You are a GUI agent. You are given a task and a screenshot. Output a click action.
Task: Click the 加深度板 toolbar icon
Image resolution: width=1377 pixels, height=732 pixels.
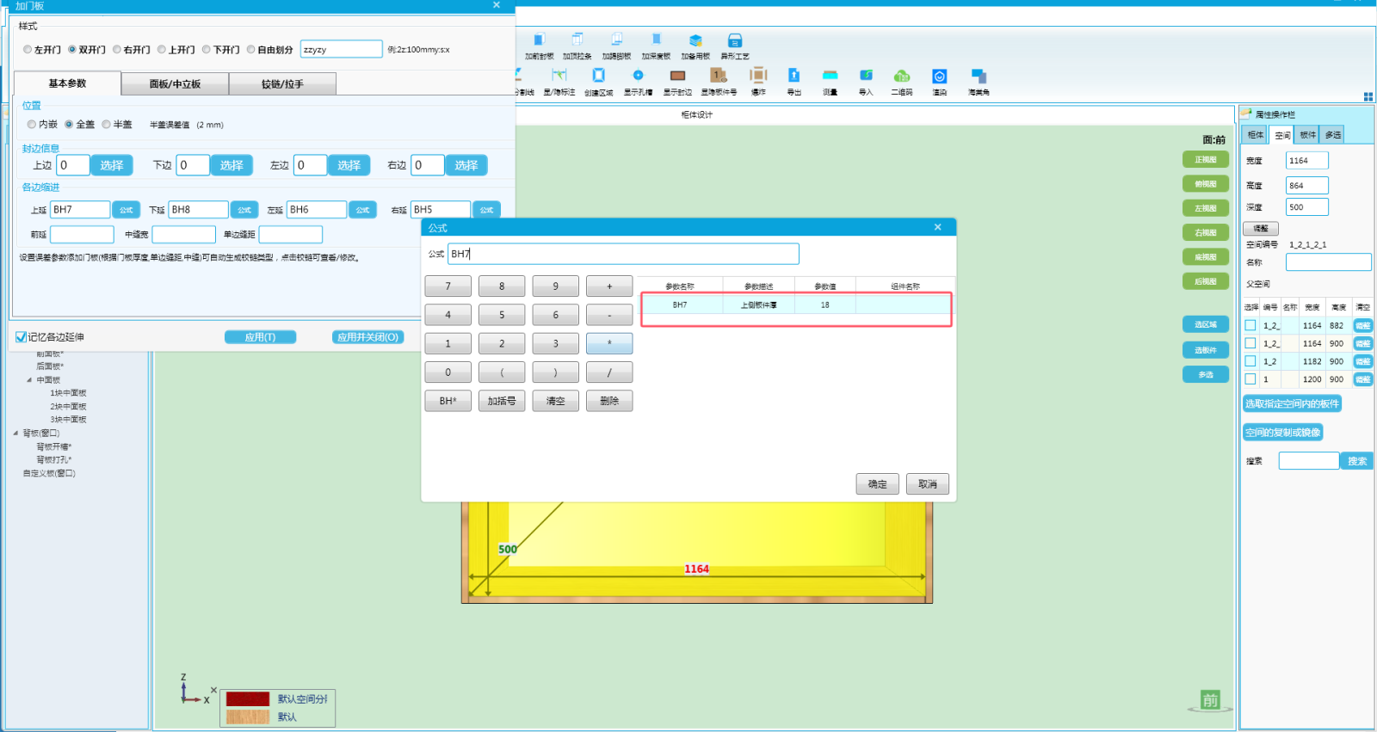[x=656, y=46]
